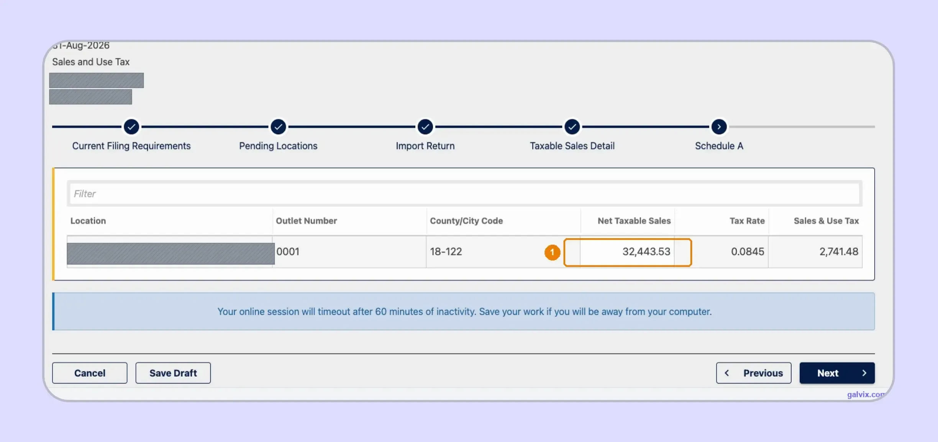Click the galvix.com watermark link
This screenshot has height=442, width=938.
(866, 394)
